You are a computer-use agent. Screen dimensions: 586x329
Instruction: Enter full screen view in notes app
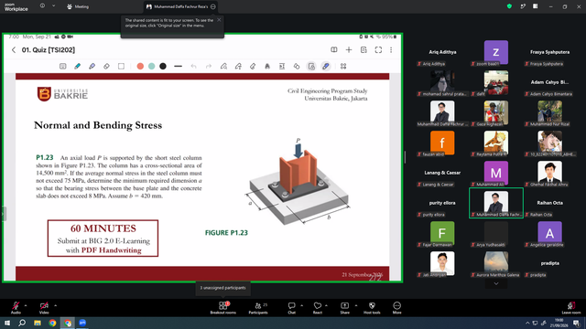coord(378,50)
